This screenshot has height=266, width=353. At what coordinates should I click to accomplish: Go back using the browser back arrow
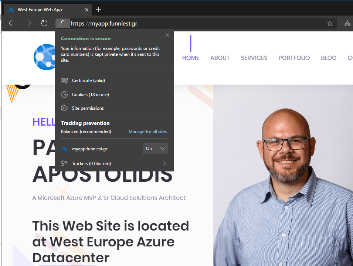(x=12, y=23)
